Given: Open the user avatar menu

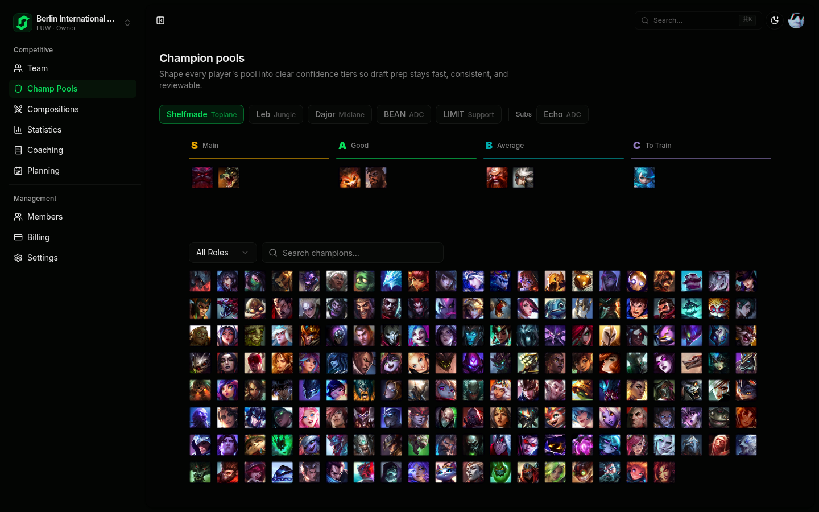Looking at the screenshot, I should coord(796,20).
